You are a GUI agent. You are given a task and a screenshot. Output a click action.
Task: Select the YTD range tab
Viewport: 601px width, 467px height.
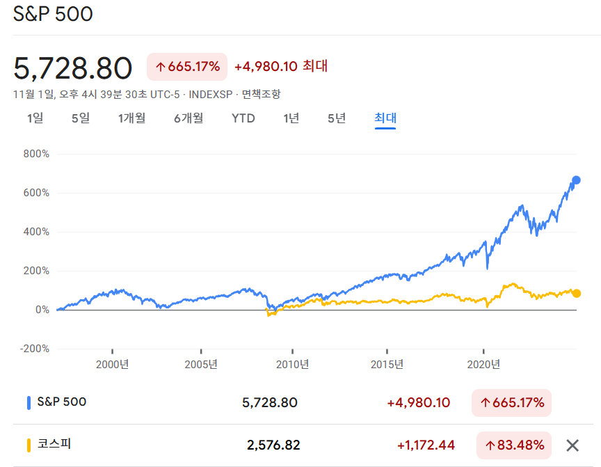243,118
